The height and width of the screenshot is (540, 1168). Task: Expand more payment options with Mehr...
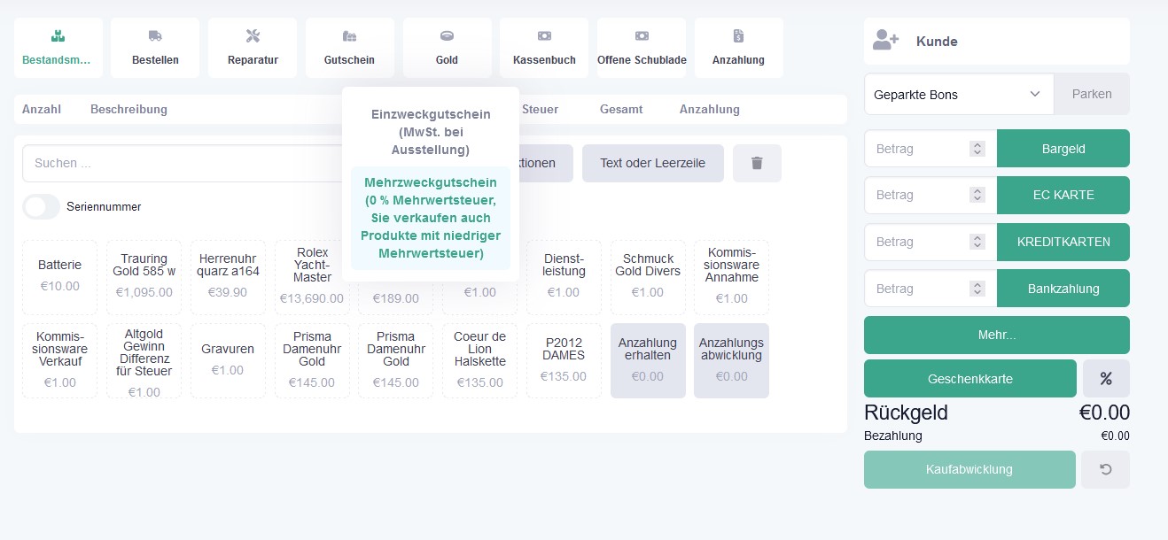point(996,336)
